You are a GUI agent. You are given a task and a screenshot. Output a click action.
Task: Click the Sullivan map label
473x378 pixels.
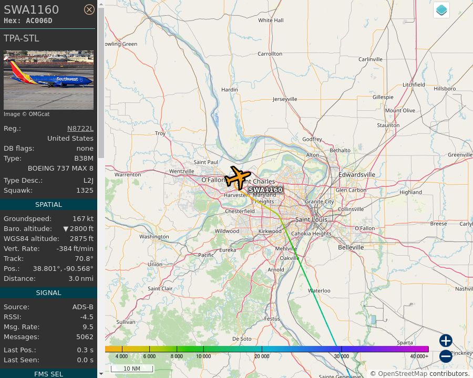point(126,322)
